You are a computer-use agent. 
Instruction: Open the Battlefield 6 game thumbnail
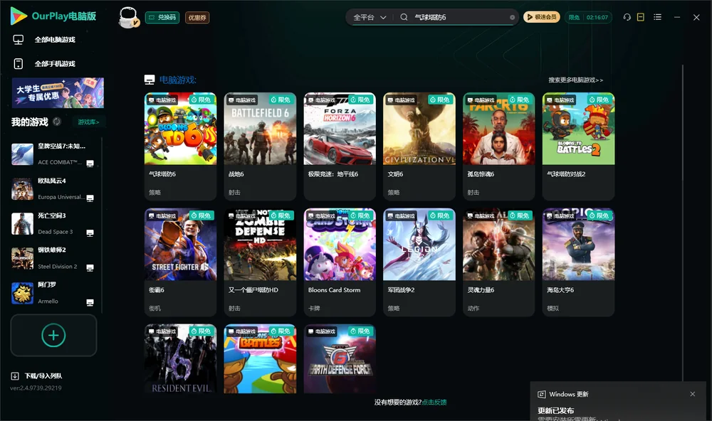[260, 129]
